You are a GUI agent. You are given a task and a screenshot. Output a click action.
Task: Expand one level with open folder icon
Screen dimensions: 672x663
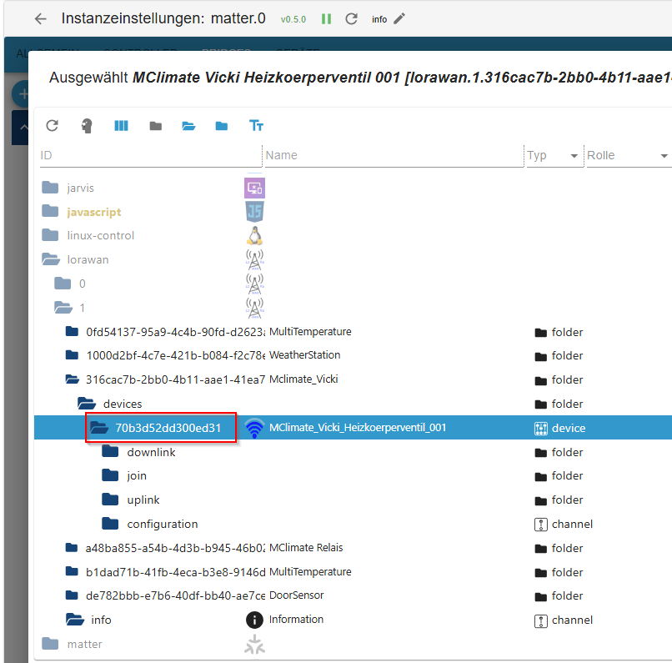[188, 126]
